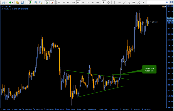Select the H1 timeframe button
Viewport: 174px width, 111px height.
point(78,3)
